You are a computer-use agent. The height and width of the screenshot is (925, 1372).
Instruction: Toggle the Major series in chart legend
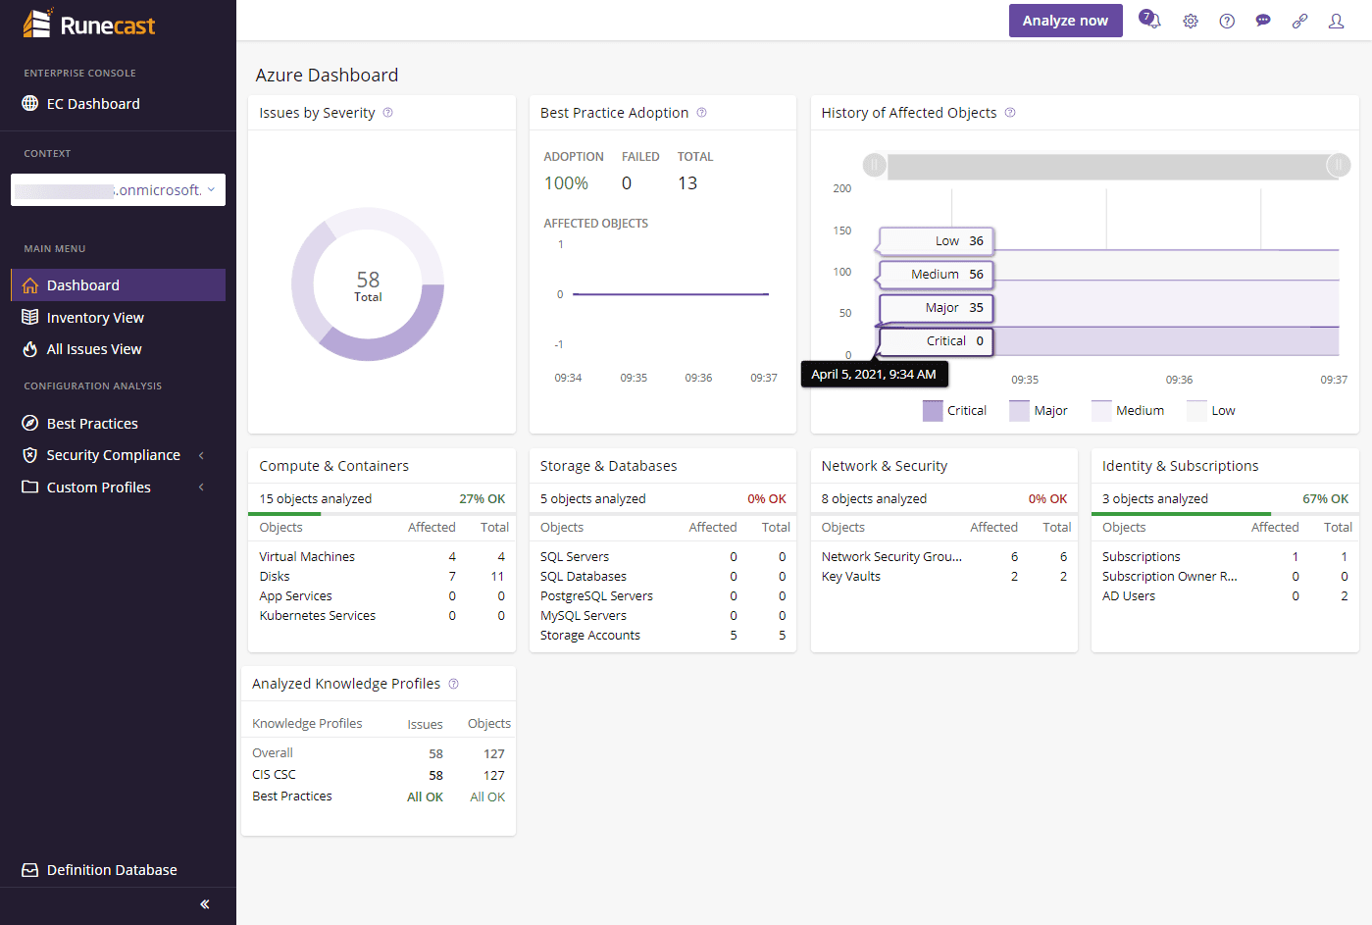click(1038, 411)
